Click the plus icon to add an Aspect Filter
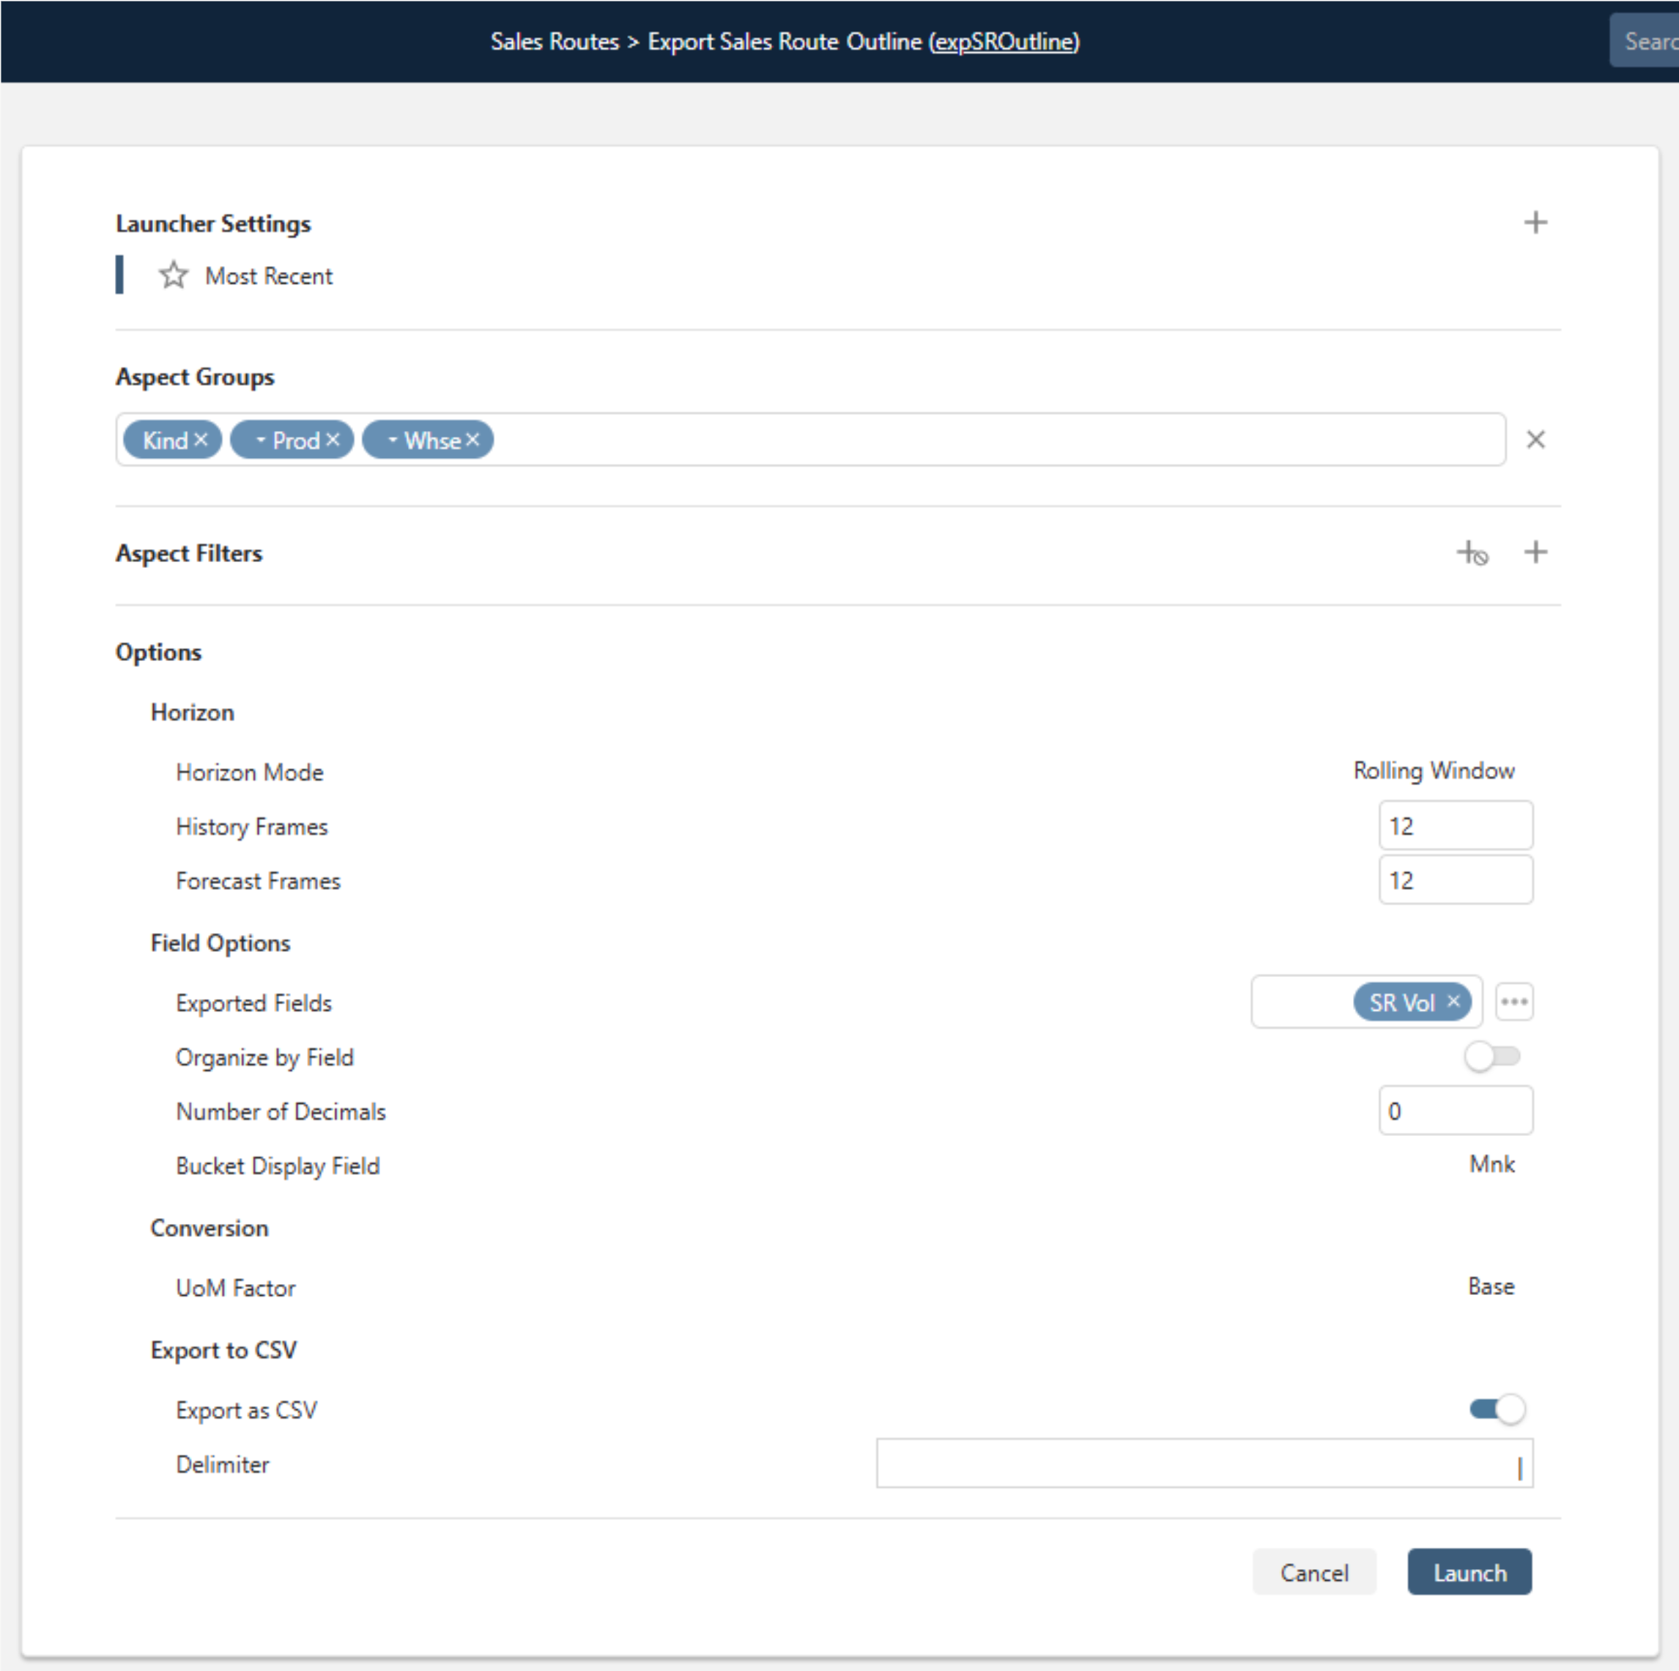The image size is (1679, 1671). pos(1535,551)
